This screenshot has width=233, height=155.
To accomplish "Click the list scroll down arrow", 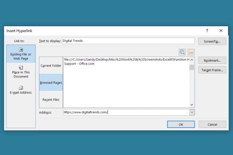I will 192,105.
